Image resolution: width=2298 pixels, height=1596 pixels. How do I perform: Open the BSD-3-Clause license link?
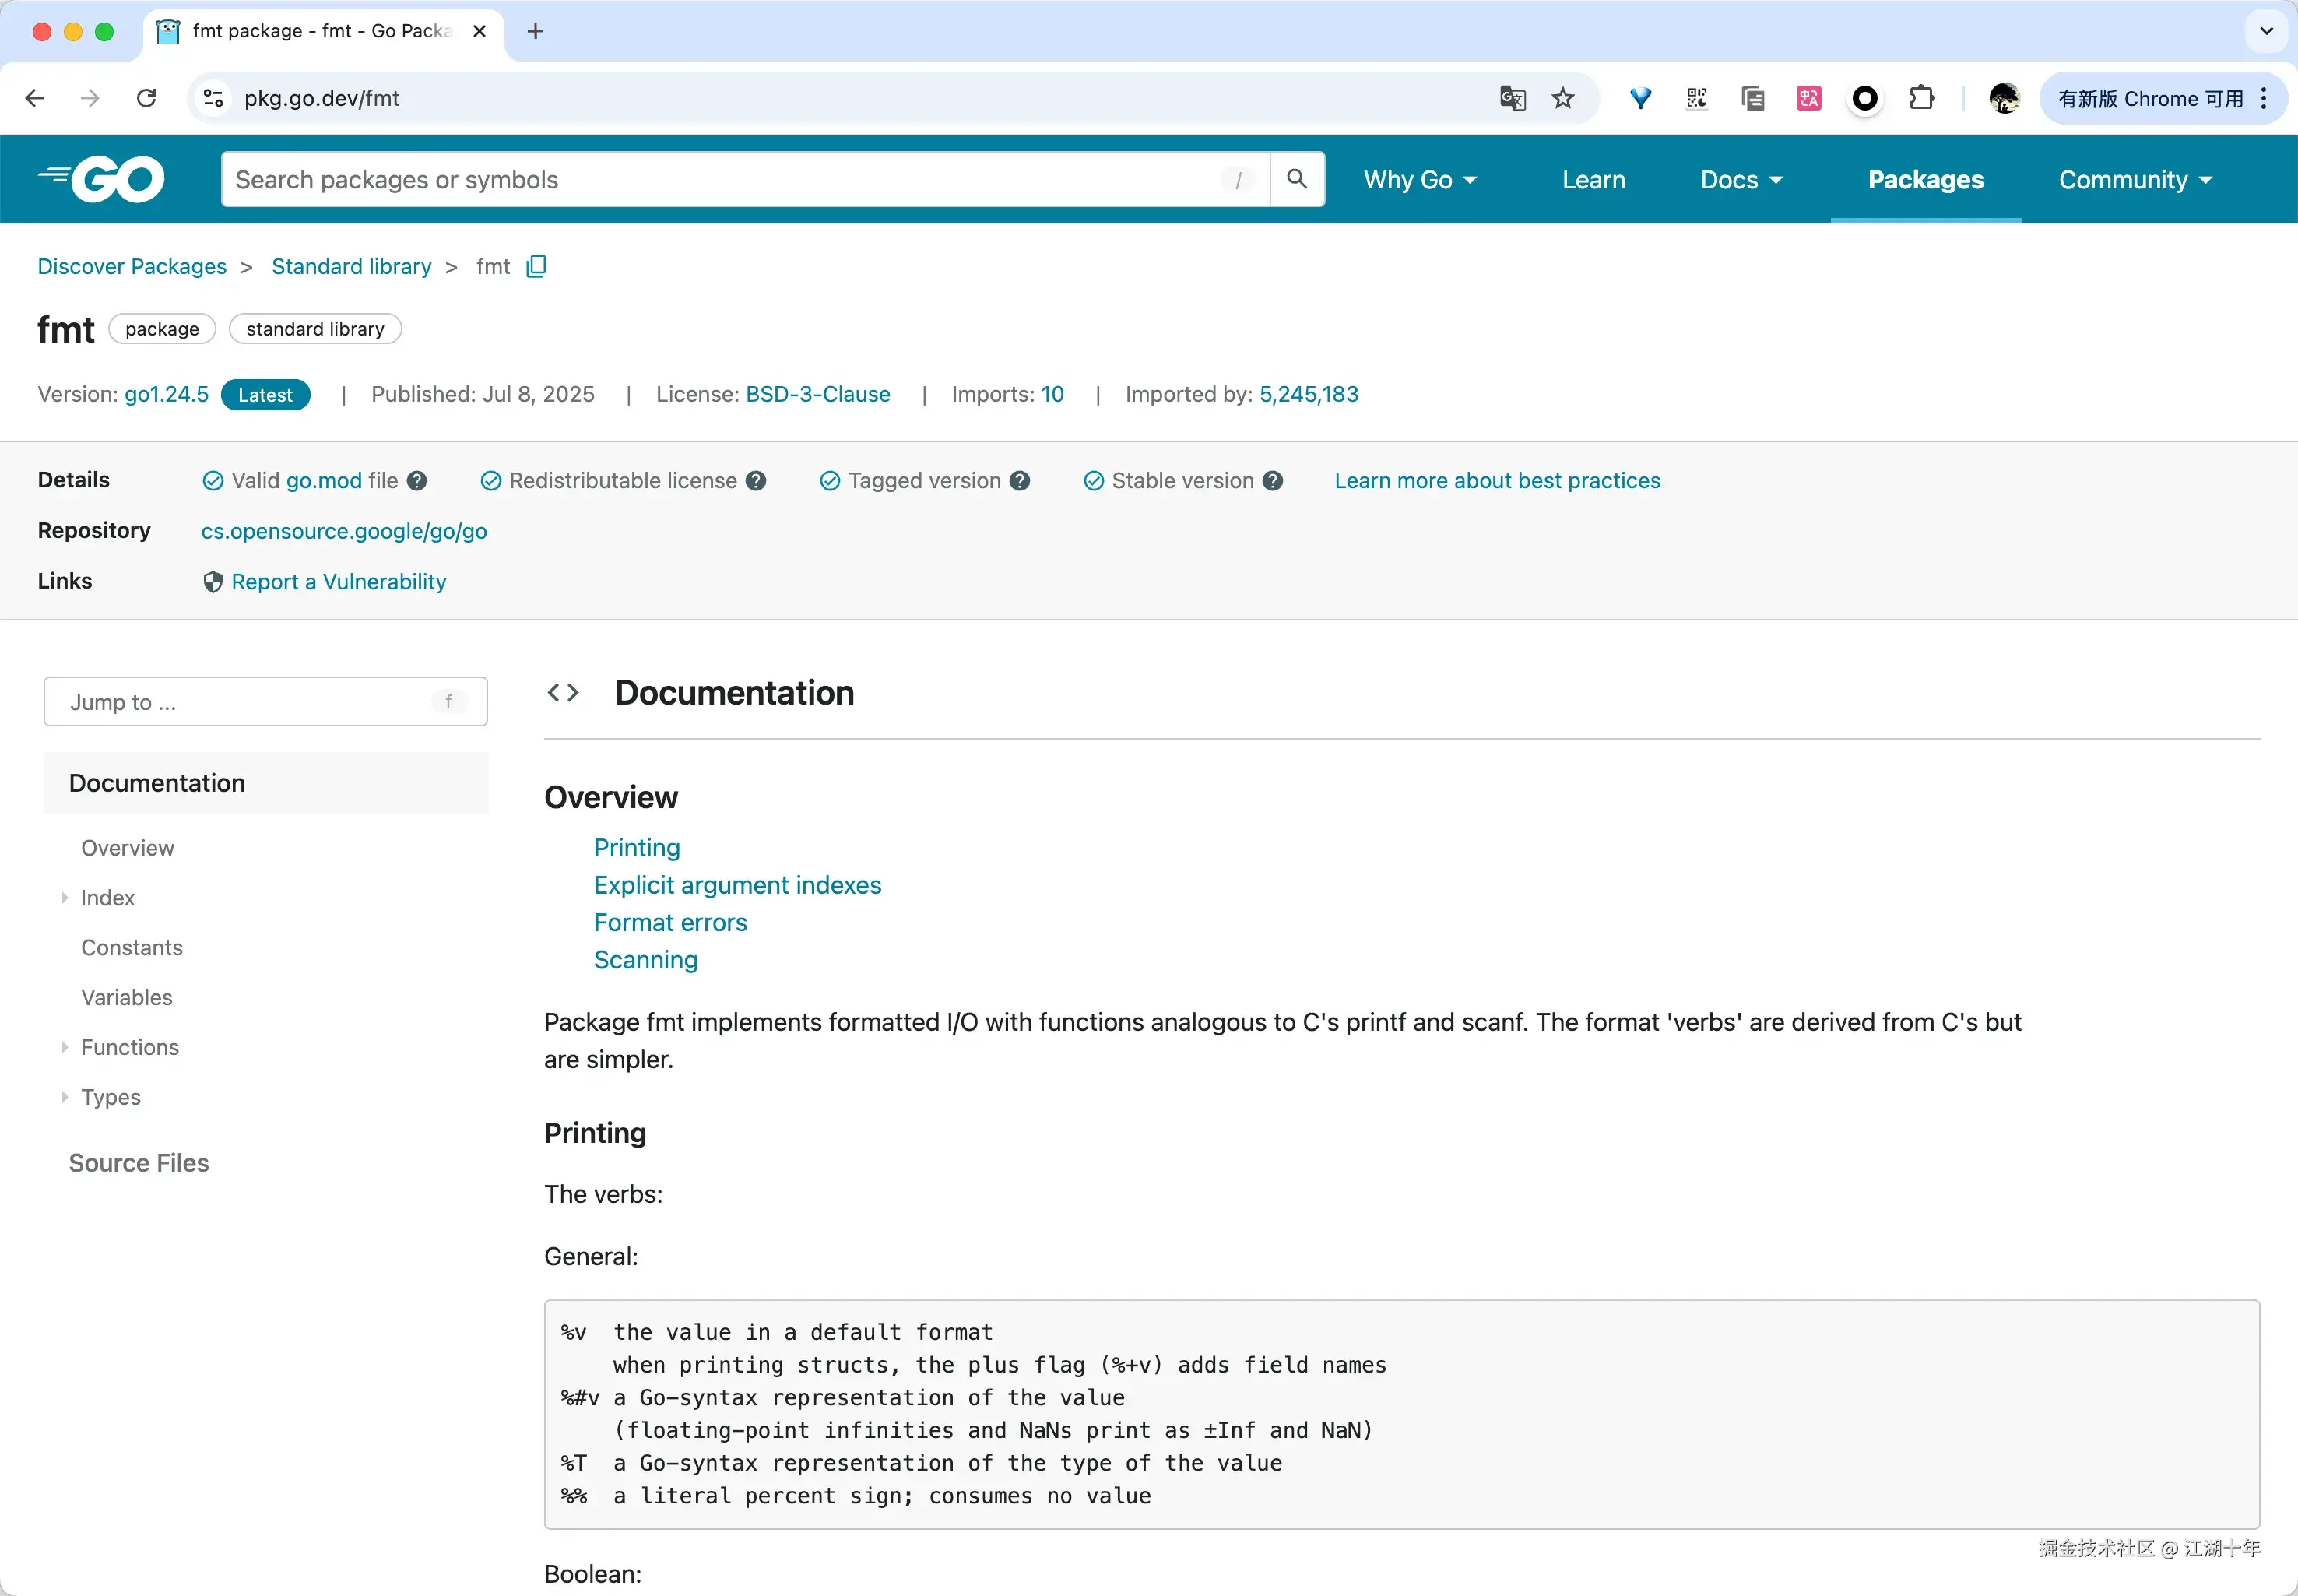point(817,394)
